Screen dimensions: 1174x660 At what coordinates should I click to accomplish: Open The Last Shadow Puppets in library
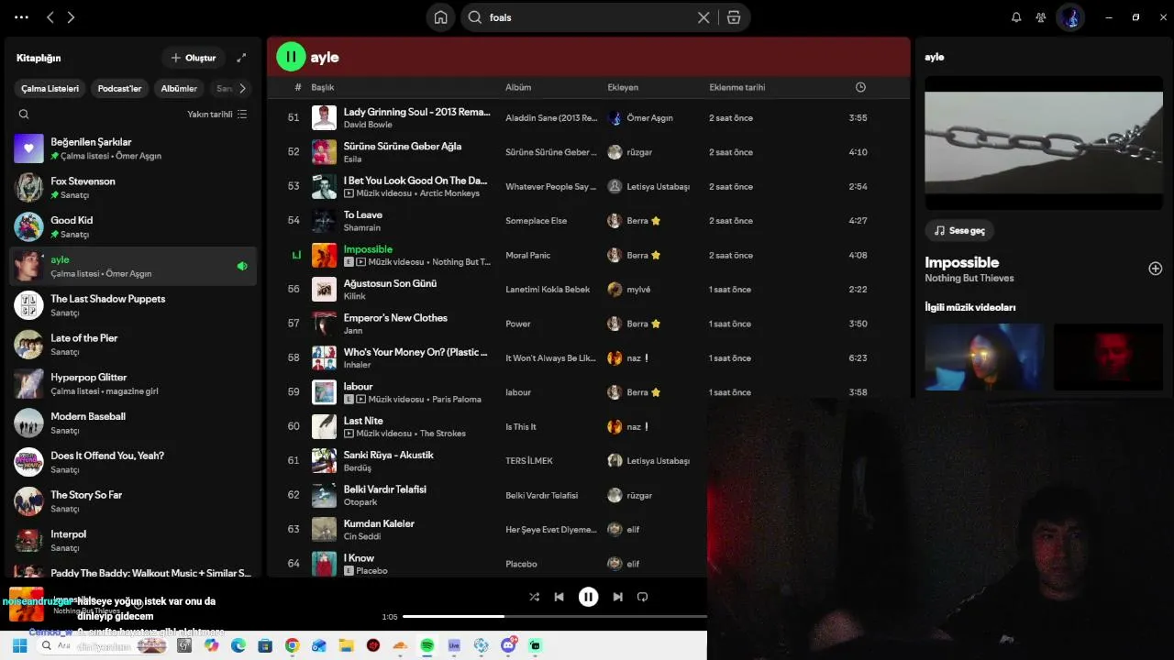(133, 305)
